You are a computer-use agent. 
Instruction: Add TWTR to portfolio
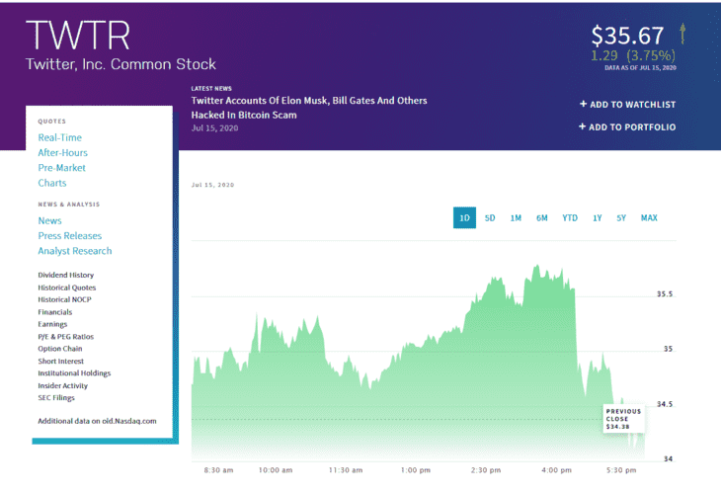tap(627, 126)
